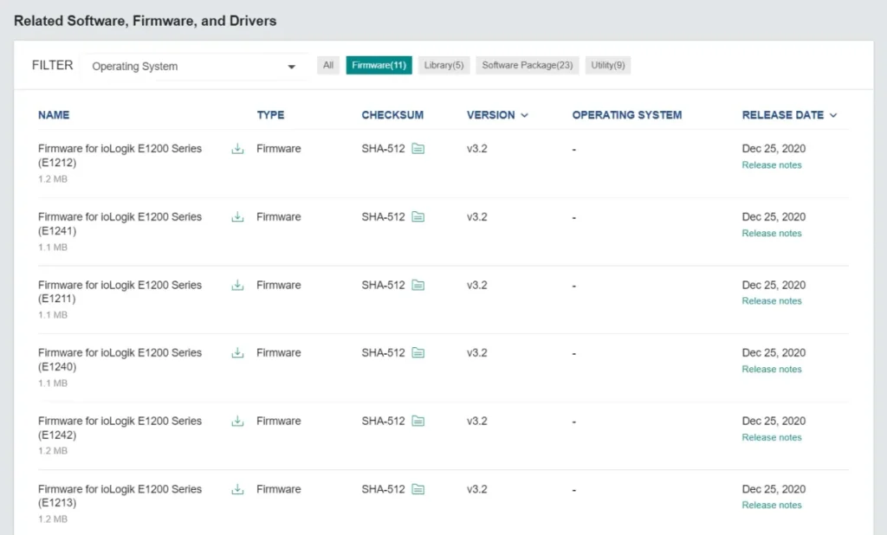Image resolution: width=887 pixels, height=535 pixels.
Task: Select the Firmware(11) filter tab
Action: [379, 65]
